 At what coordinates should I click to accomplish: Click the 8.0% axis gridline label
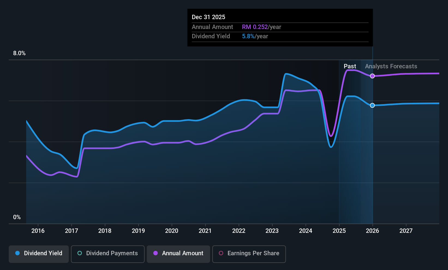19,53
